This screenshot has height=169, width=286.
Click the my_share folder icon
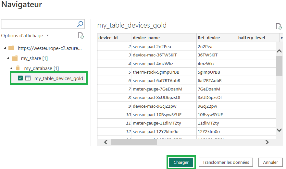(15, 58)
